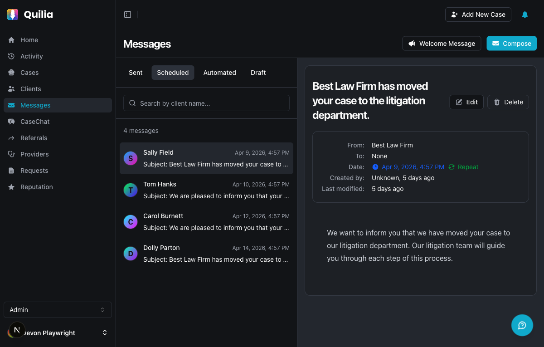Switch to the Automated tab
Image resolution: width=544 pixels, height=347 pixels.
pos(219,73)
